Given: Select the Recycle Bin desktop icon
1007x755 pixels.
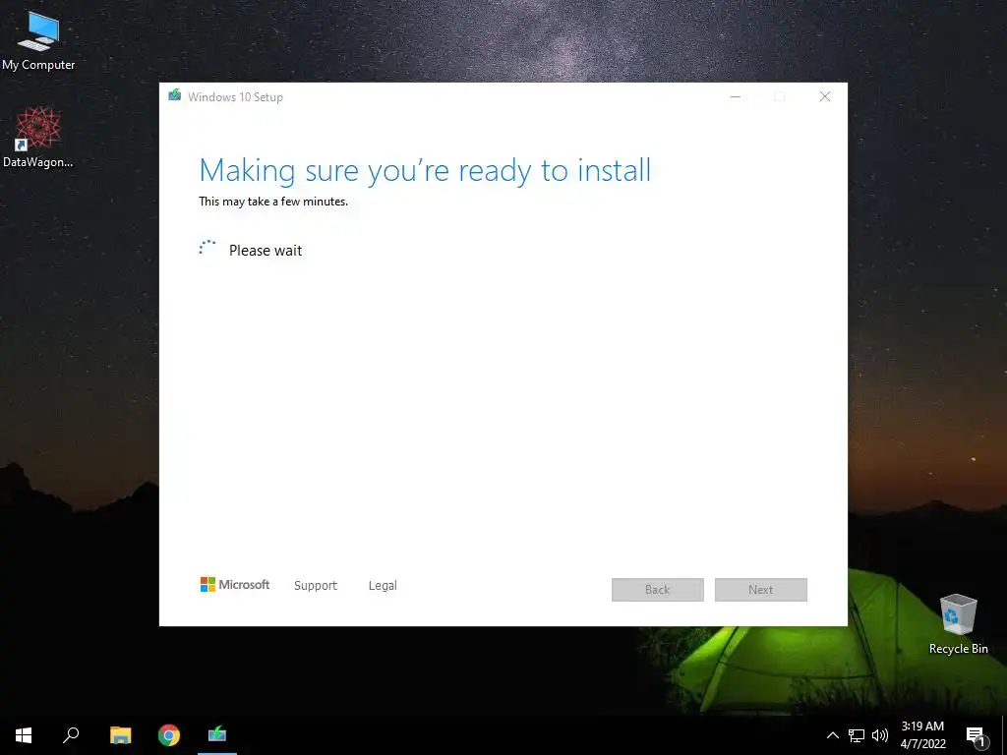Looking at the screenshot, I should (958, 624).
